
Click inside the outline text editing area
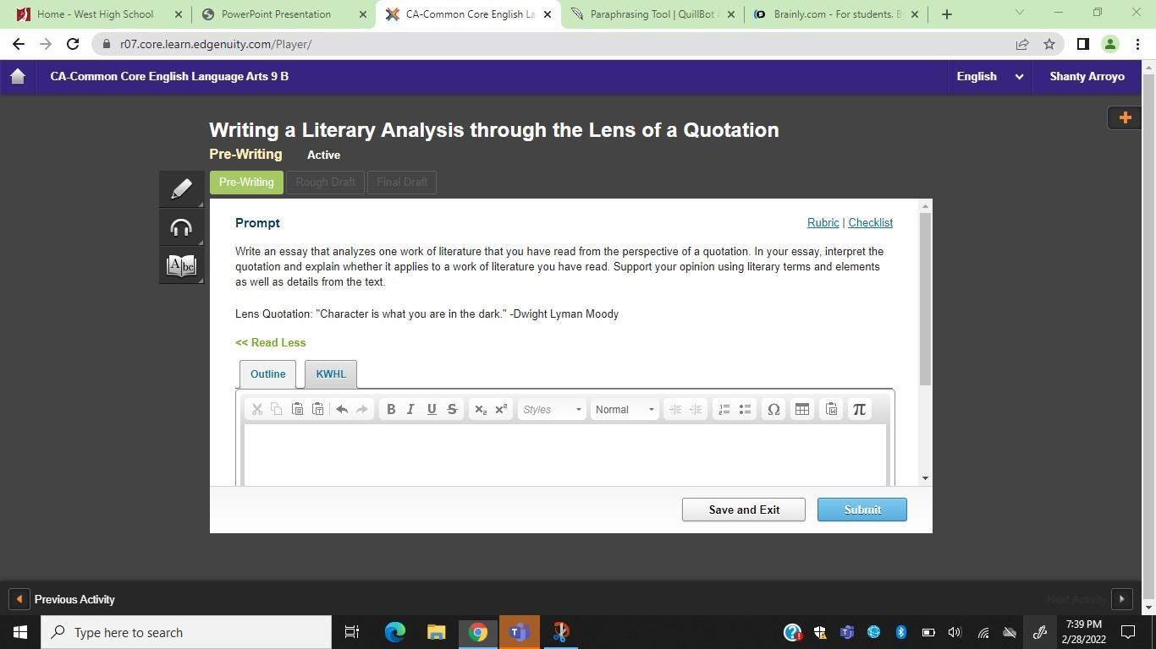click(564, 455)
